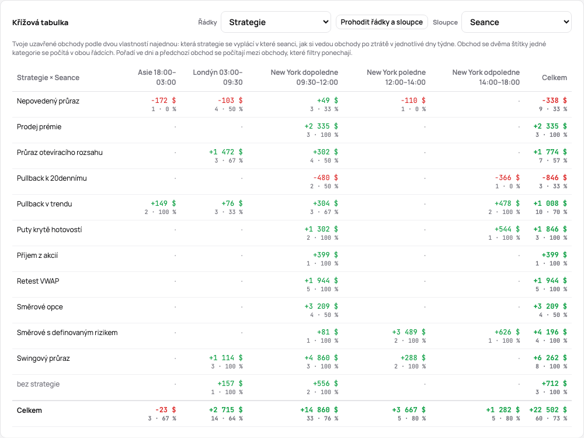Select the Pullback k 20dennímu row label
This screenshot has height=438, width=584.
(x=52, y=178)
